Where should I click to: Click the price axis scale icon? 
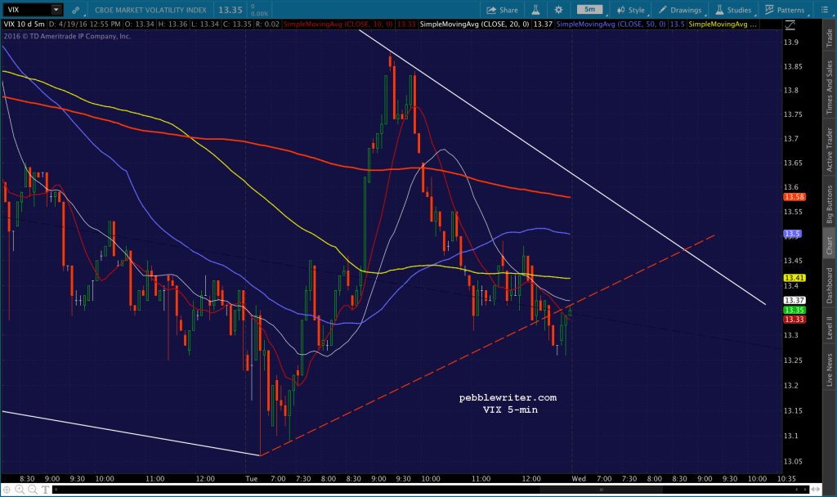click(790, 25)
